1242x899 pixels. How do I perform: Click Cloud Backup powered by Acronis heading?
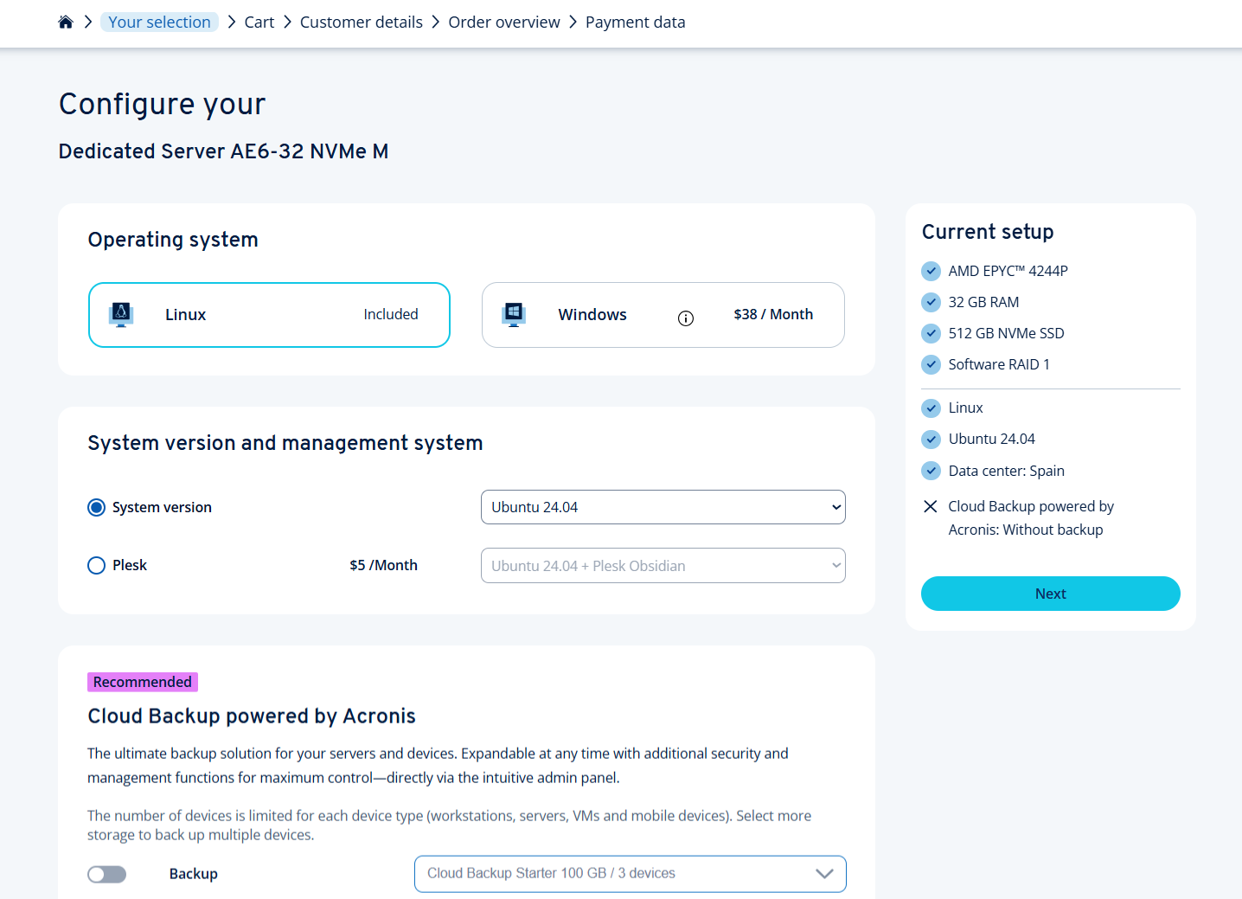click(x=252, y=716)
